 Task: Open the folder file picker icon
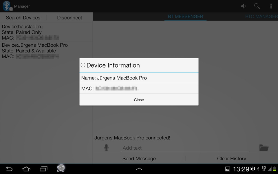[264, 148]
